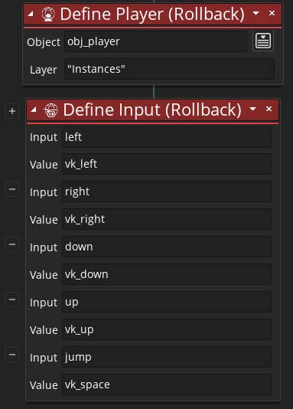Edit the Object field containing obj_player
The width and height of the screenshot is (293, 409).
155,41
